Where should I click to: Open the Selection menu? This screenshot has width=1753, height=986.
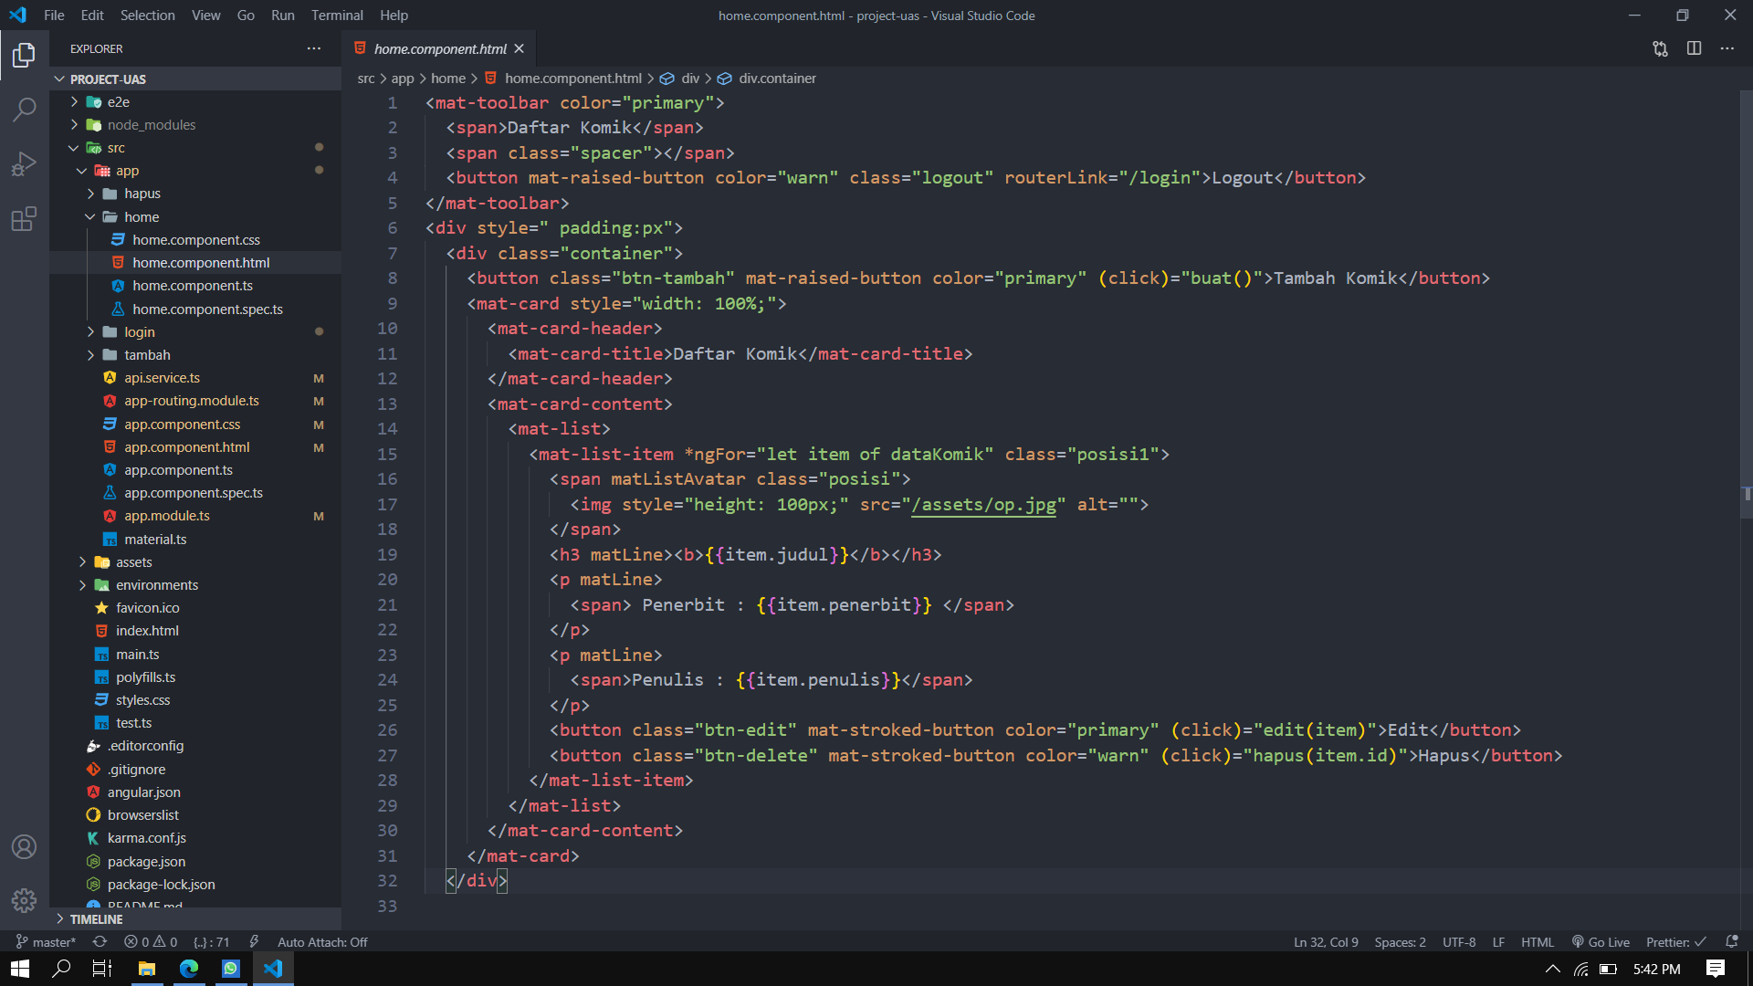point(147,15)
